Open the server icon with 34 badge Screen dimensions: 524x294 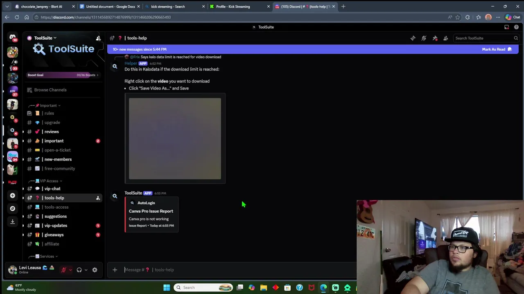pos(12,156)
